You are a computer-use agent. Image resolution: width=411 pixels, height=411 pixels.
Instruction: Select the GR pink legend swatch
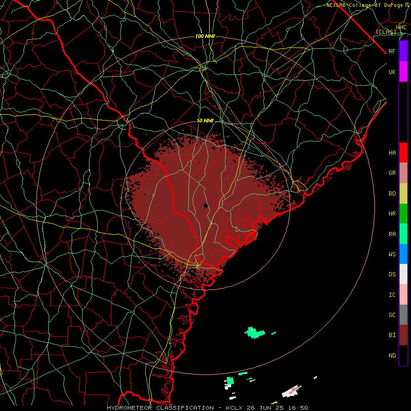(403, 173)
